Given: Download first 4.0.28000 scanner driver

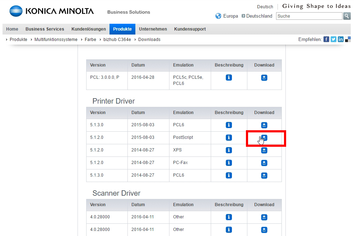Looking at the screenshot, I should 264,217.
